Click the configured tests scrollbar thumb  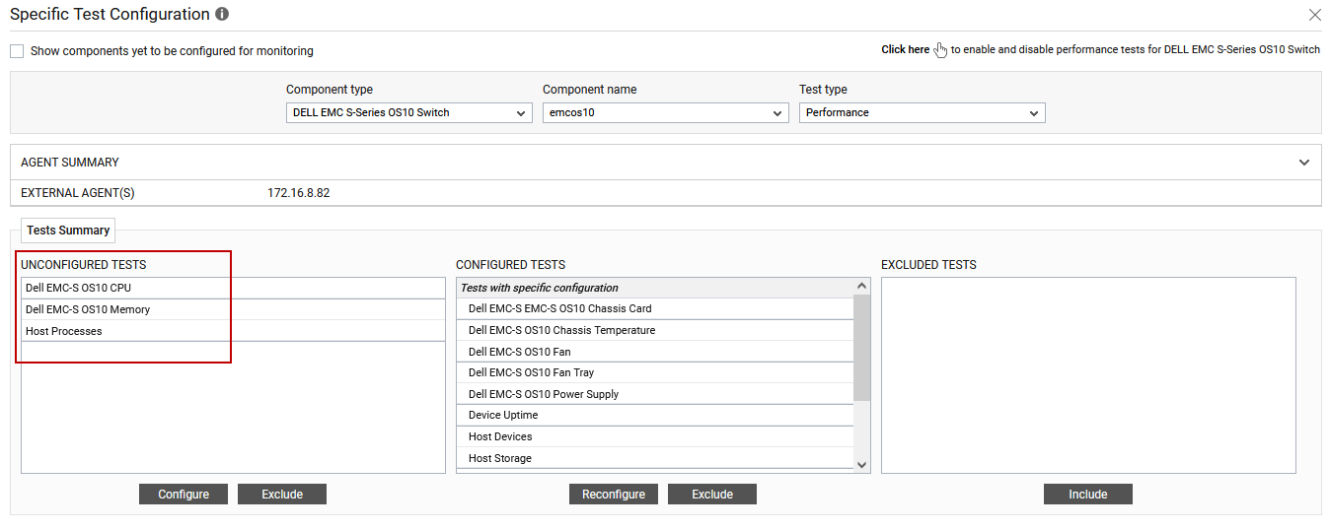pos(862,348)
